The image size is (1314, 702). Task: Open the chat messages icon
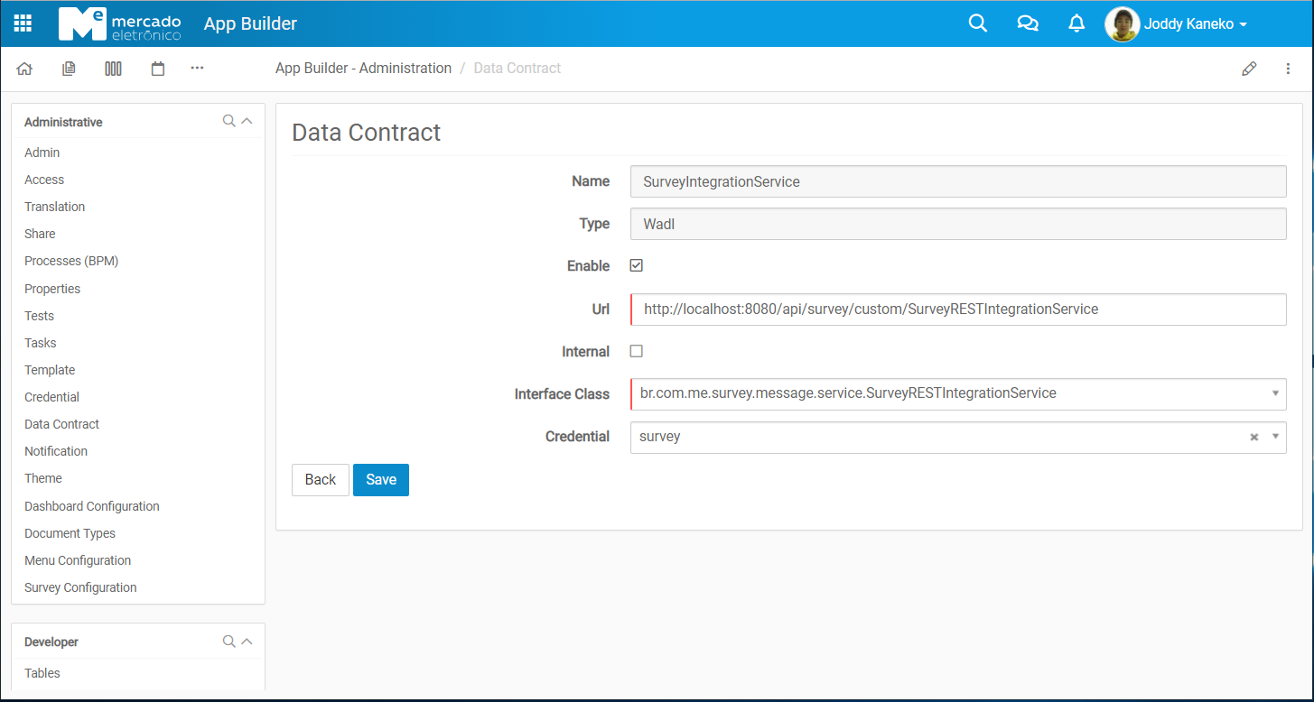click(1027, 23)
